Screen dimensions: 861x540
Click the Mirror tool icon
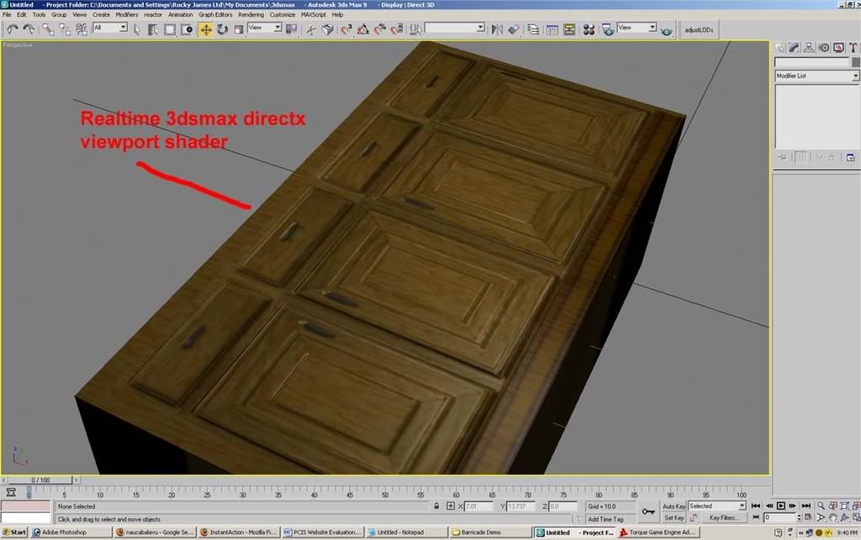498,29
